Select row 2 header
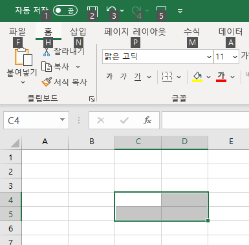The width and height of the screenshot is (249, 245). 10,171
